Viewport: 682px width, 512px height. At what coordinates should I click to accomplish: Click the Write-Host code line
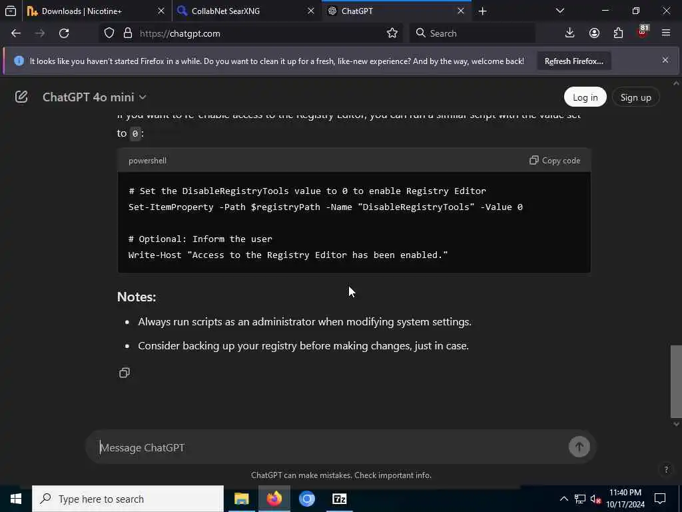point(288,255)
